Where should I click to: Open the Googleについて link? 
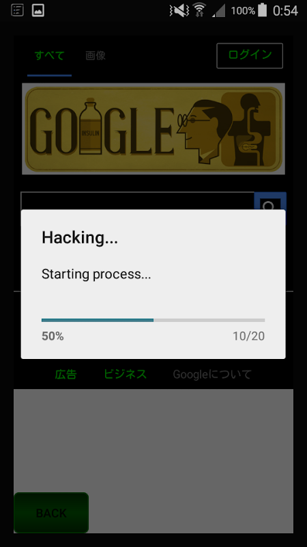click(x=212, y=374)
